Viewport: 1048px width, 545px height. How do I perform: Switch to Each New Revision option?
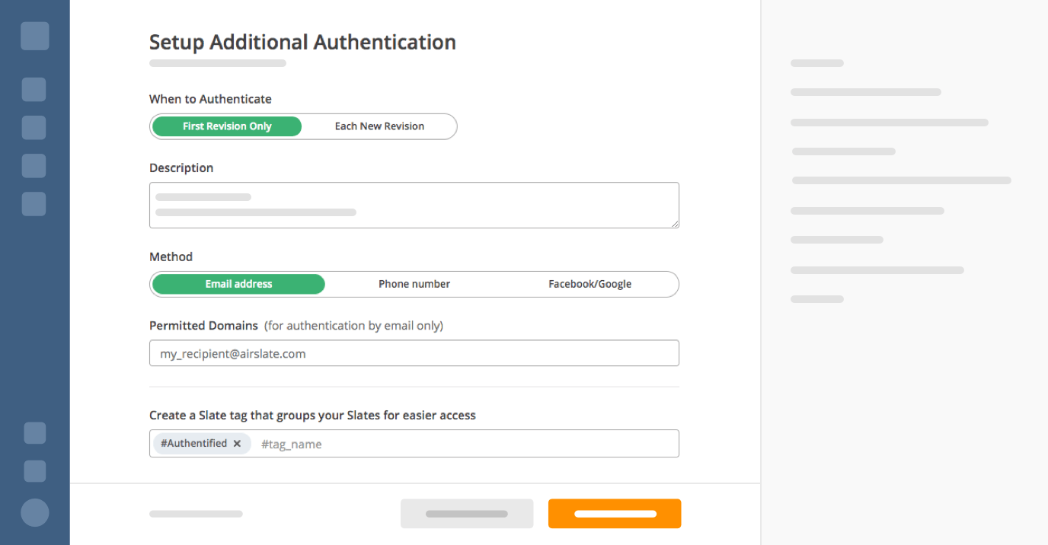click(x=379, y=126)
